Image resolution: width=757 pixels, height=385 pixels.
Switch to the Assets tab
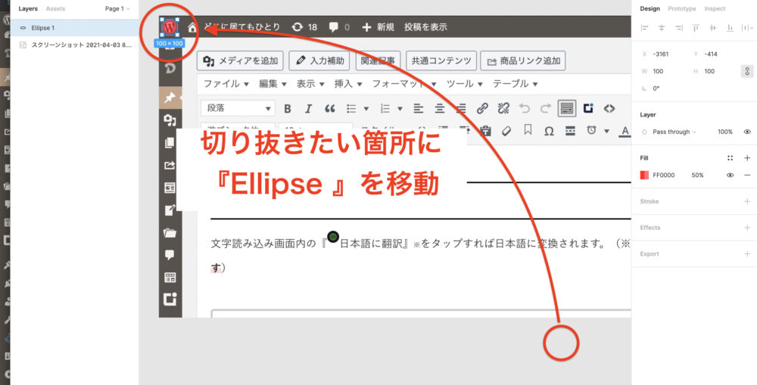(x=55, y=8)
